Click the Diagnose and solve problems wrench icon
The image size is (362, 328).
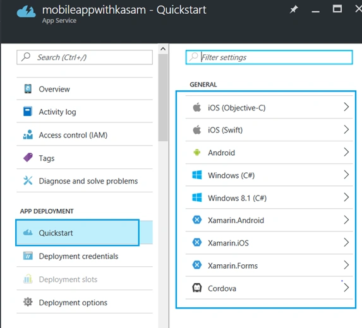coord(28,180)
